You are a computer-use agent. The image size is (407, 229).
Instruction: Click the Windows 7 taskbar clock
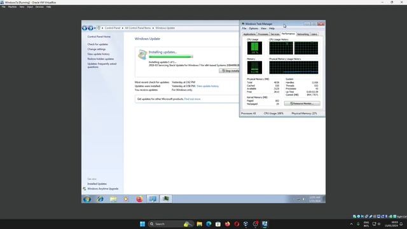coord(315,199)
